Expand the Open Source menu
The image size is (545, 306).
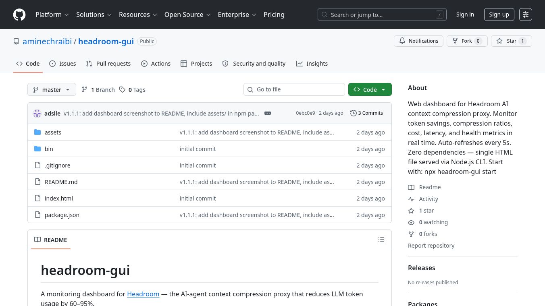pos(187,14)
